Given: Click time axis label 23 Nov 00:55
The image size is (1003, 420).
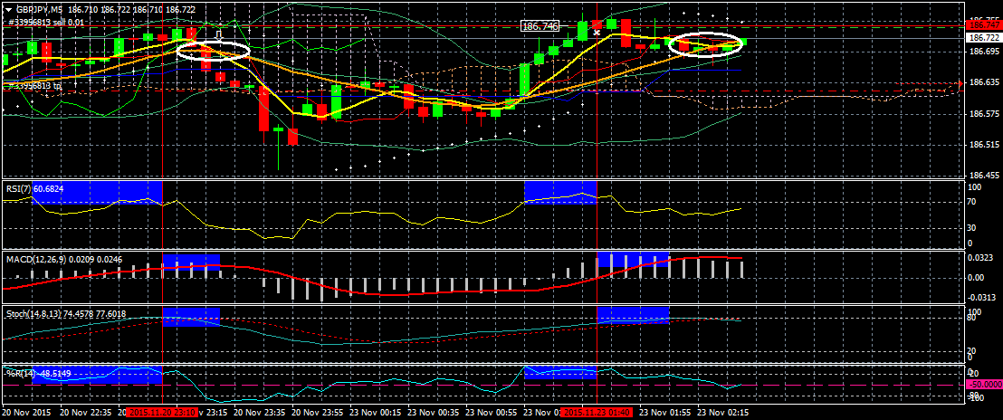Looking at the screenshot, I should [x=493, y=413].
